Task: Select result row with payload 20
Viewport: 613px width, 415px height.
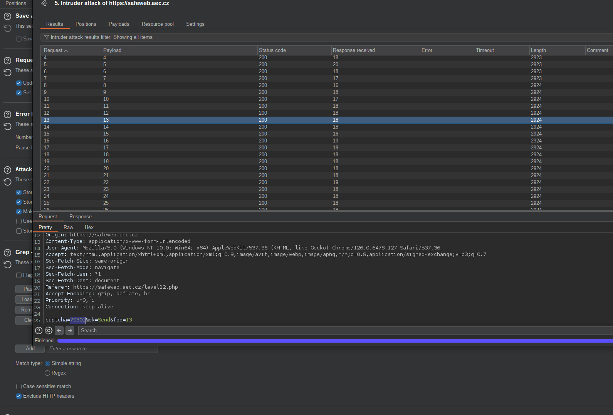Action: [x=327, y=169]
